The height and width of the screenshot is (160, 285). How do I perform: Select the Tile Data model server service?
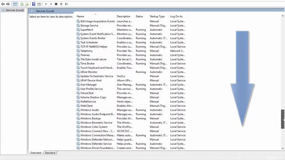[94, 59]
